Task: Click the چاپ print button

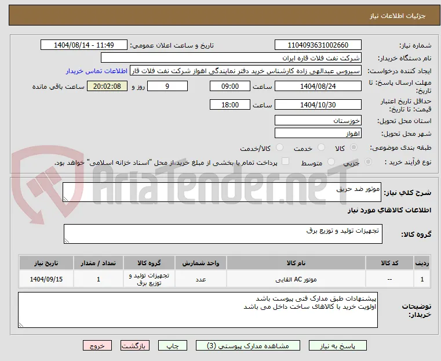Action: click(173, 345)
